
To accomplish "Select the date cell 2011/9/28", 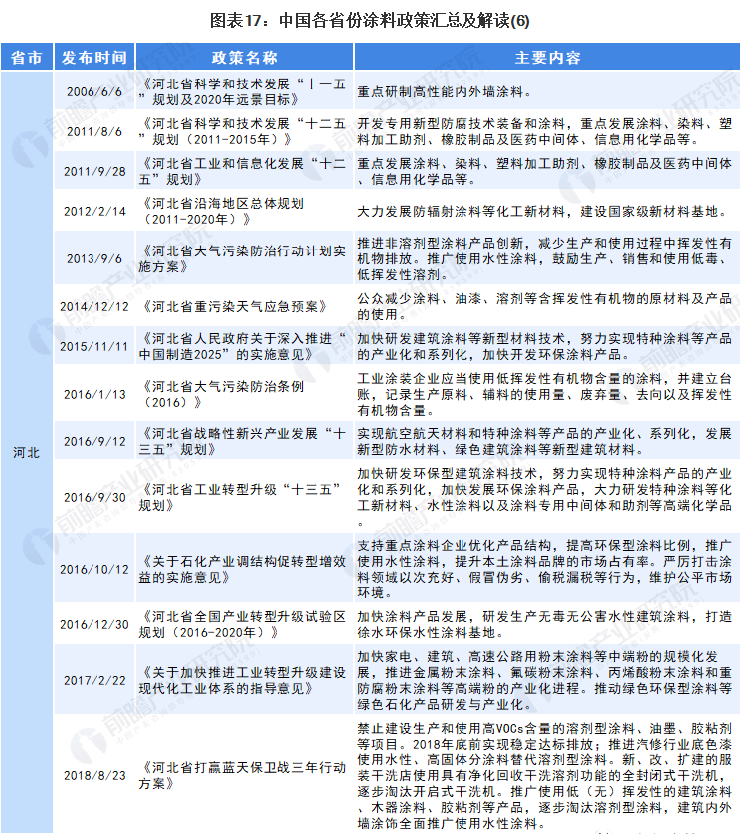I will (x=93, y=171).
